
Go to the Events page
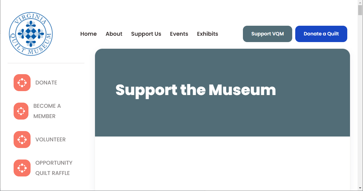click(179, 34)
